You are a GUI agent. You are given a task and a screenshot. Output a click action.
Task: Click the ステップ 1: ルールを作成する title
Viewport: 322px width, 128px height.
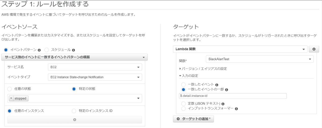pos(45,4)
